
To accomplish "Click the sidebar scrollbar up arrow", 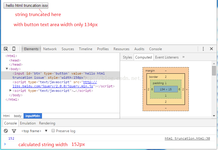I will [x=214, y=64].
